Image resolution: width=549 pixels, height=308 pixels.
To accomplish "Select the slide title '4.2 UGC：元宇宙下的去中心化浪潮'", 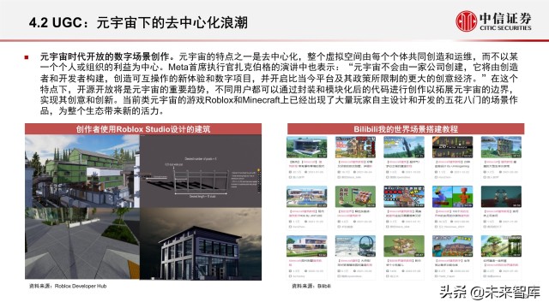I will pos(138,23).
